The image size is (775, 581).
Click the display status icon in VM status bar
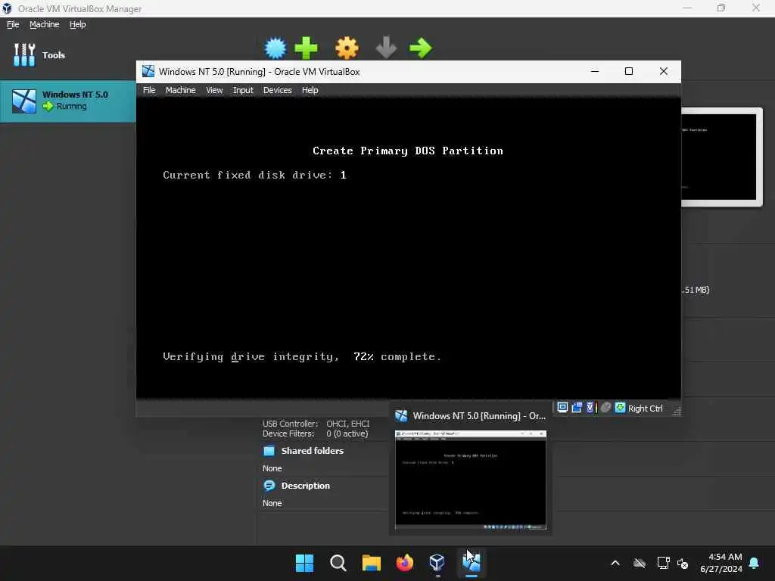point(562,408)
